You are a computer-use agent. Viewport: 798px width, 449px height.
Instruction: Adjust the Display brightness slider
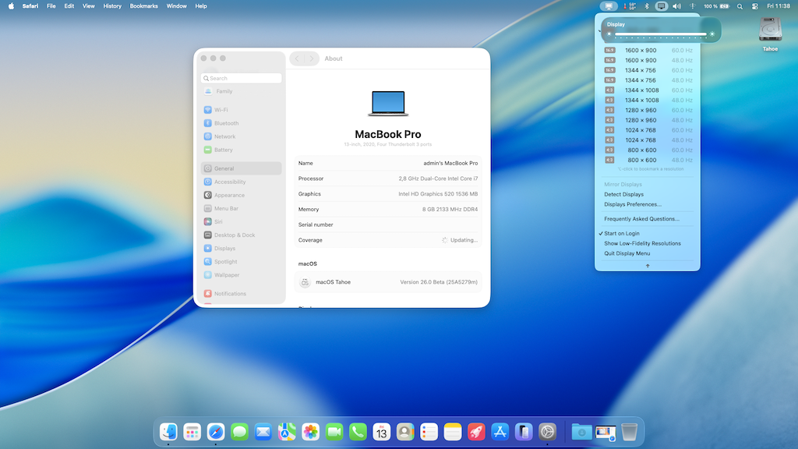[x=661, y=34]
